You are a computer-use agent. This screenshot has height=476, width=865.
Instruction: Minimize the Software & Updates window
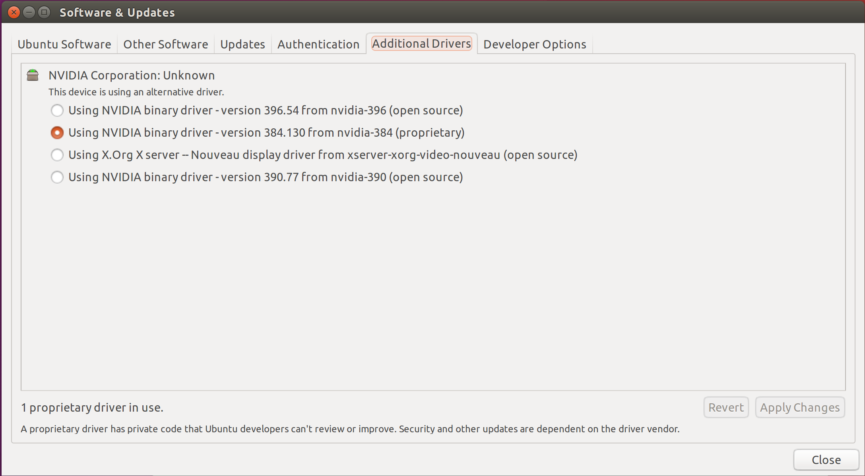click(29, 12)
